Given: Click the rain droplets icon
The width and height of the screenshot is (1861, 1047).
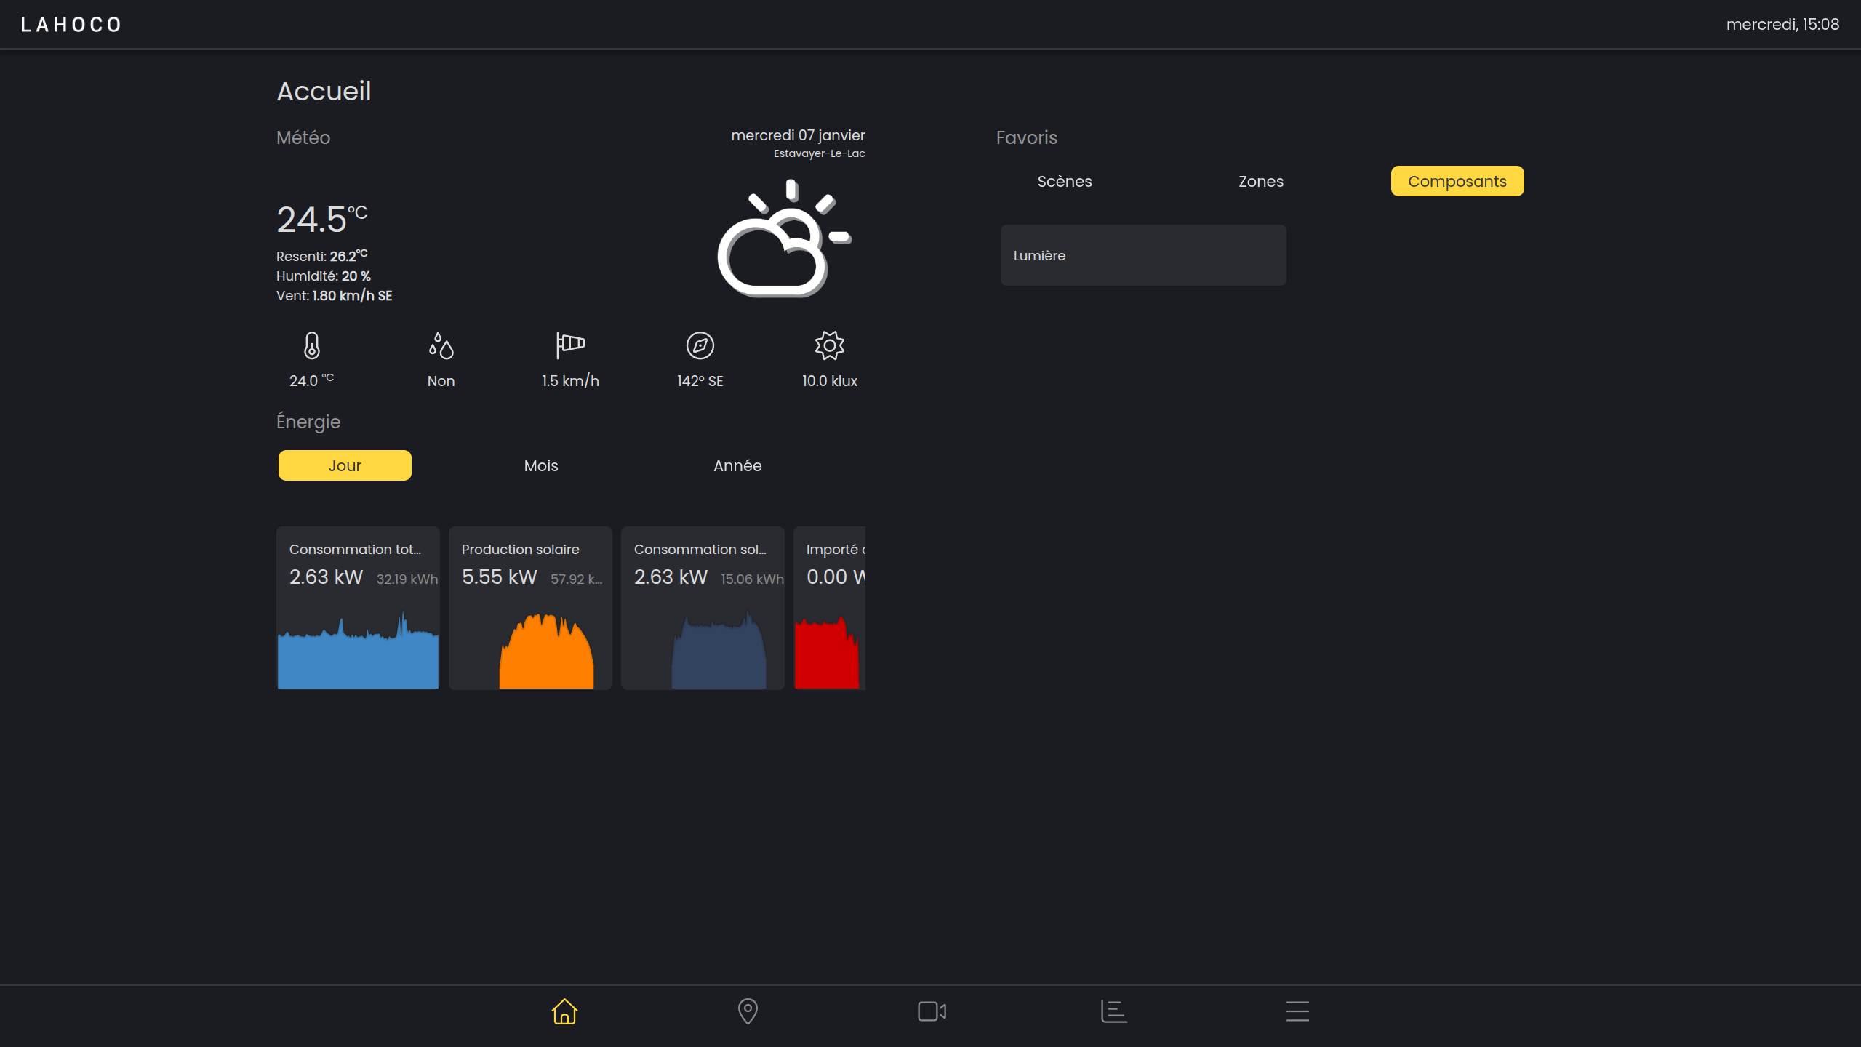Looking at the screenshot, I should tap(441, 345).
